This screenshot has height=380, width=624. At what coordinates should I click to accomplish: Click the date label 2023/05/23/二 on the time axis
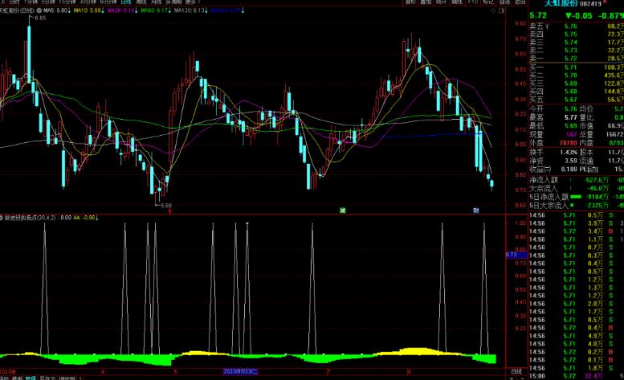240,371
